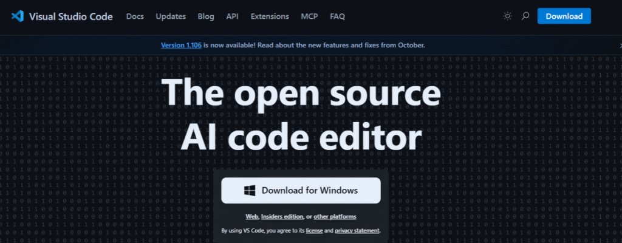Viewport: 622px width, 243px height.
Task: Open the Blog nav link
Action: coord(206,16)
